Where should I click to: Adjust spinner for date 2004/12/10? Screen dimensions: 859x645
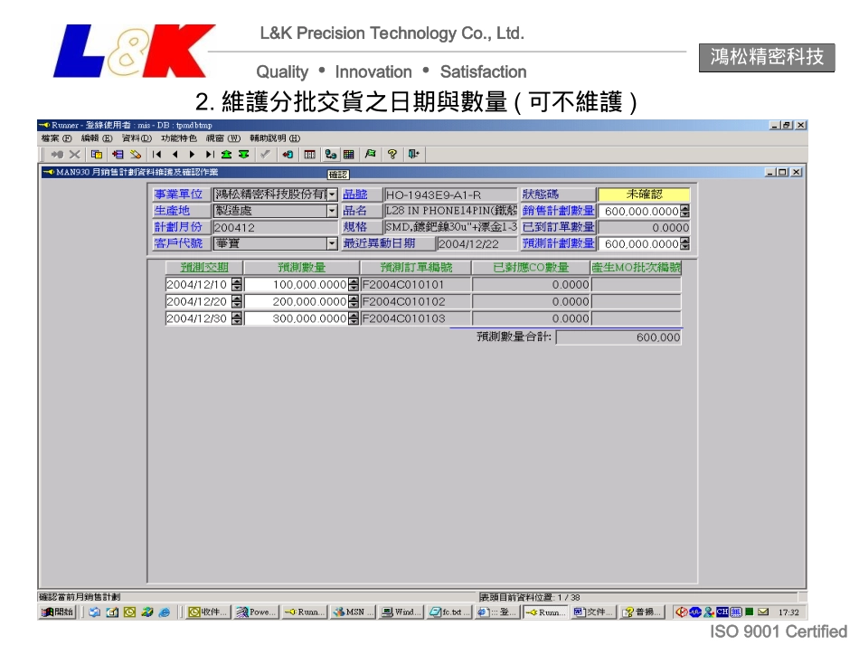237,285
